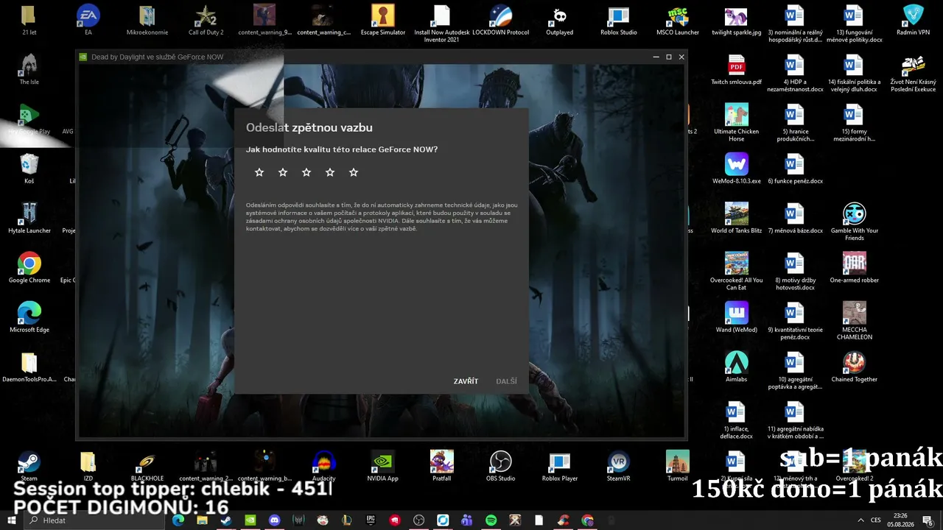
Task: Open the Wand (WeMod) desktop icon
Action: (737, 317)
